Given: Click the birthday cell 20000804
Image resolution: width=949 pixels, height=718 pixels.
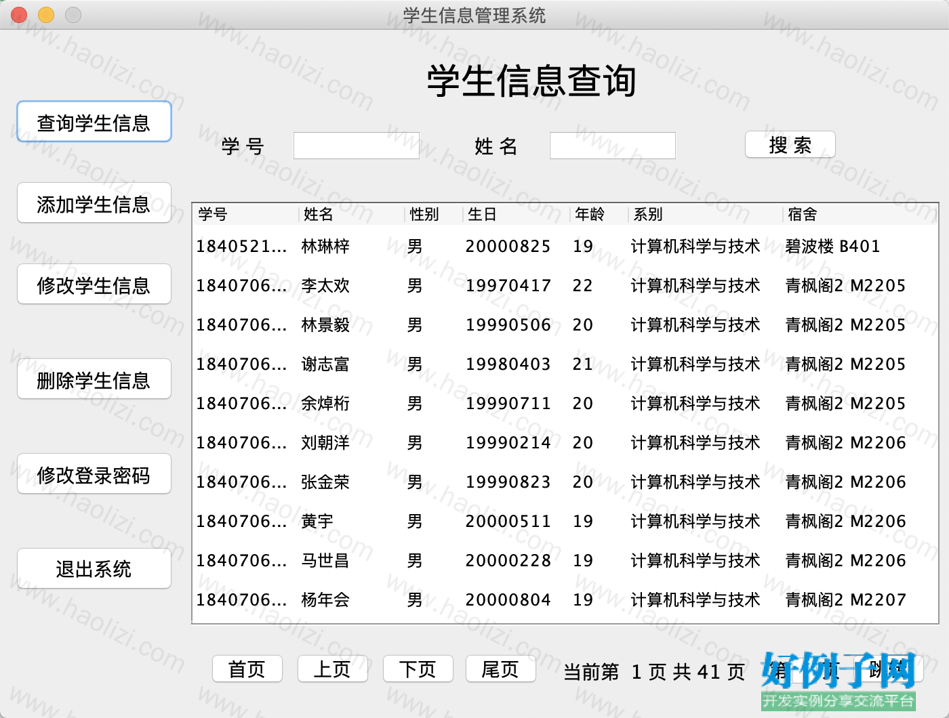Looking at the screenshot, I should coord(508,600).
